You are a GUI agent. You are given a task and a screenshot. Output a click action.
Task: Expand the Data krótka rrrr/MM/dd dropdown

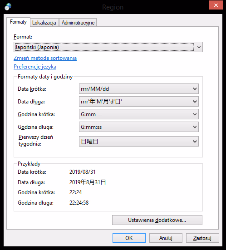click(139, 88)
